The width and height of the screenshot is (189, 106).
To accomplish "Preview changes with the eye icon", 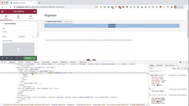I will pos(21,58).
